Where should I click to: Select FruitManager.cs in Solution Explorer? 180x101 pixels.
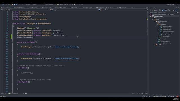click(166, 28)
